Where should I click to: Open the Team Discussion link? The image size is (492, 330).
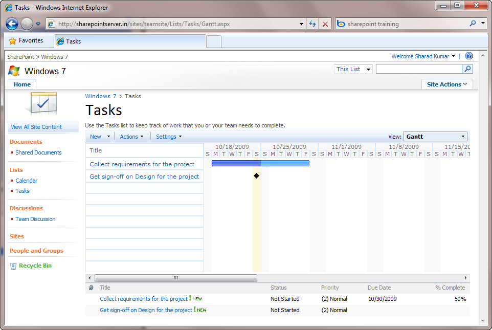(35, 219)
